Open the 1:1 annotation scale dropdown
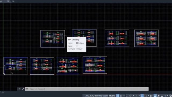 tap(166, 96)
